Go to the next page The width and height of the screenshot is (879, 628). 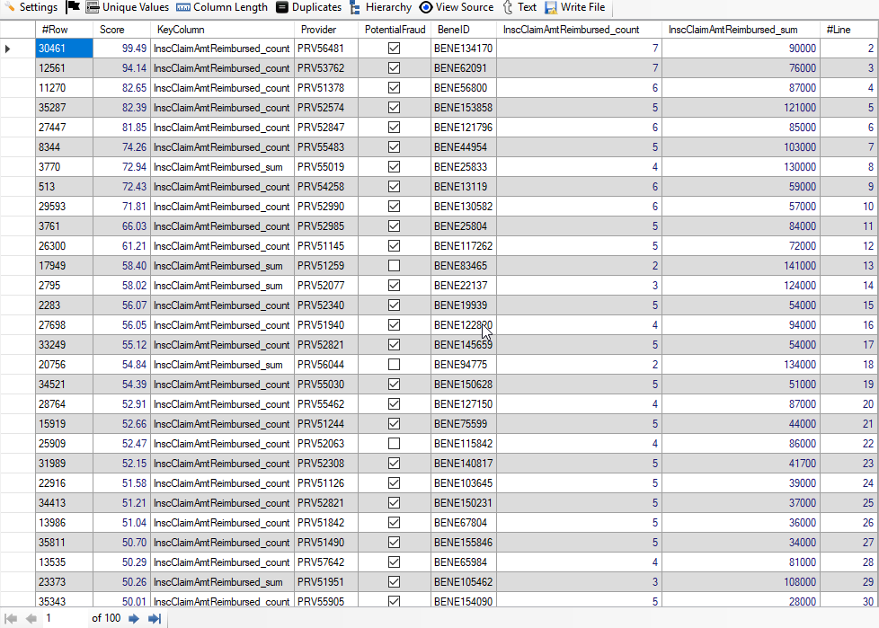(134, 618)
